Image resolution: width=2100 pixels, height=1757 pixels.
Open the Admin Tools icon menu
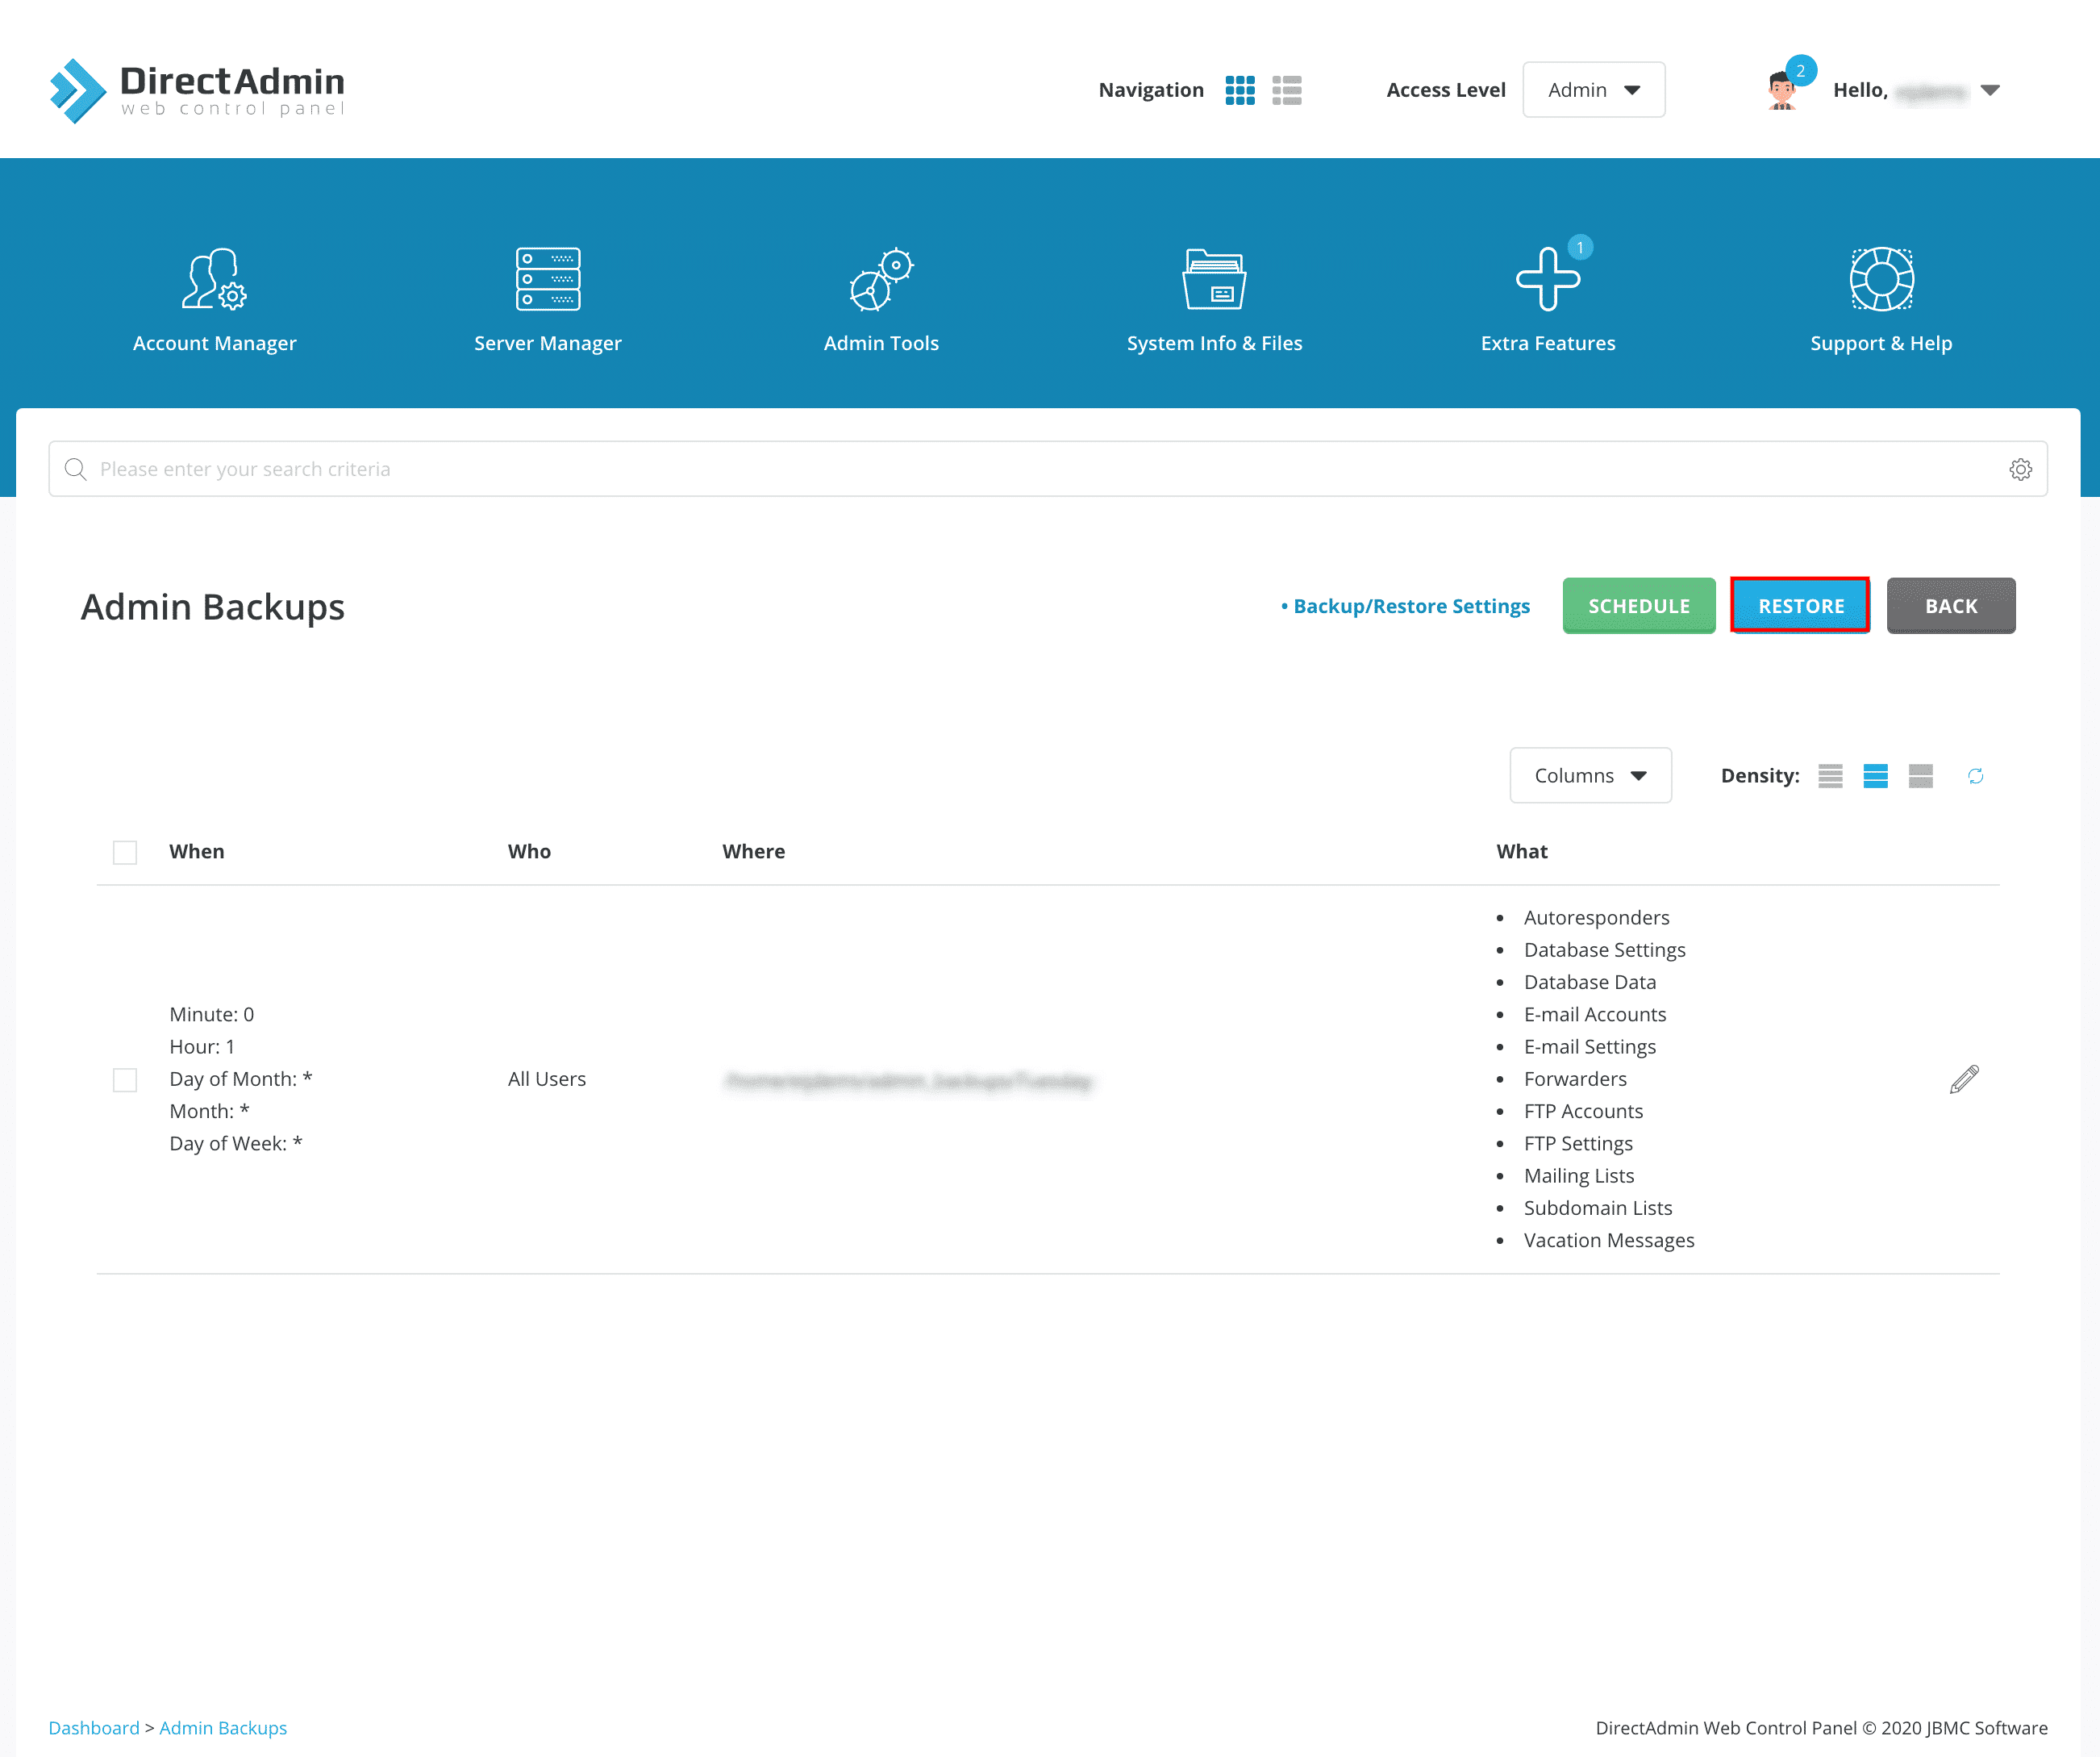click(881, 278)
